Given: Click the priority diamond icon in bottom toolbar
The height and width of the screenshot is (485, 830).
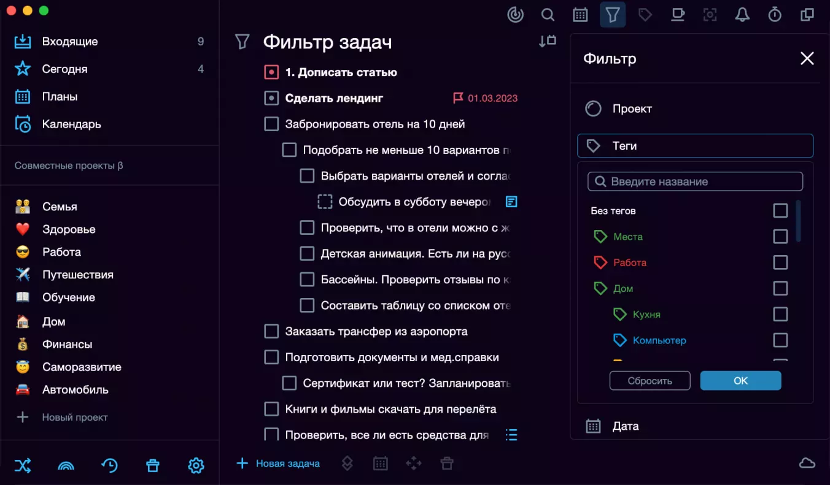Looking at the screenshot, I should tap(347, 464).
